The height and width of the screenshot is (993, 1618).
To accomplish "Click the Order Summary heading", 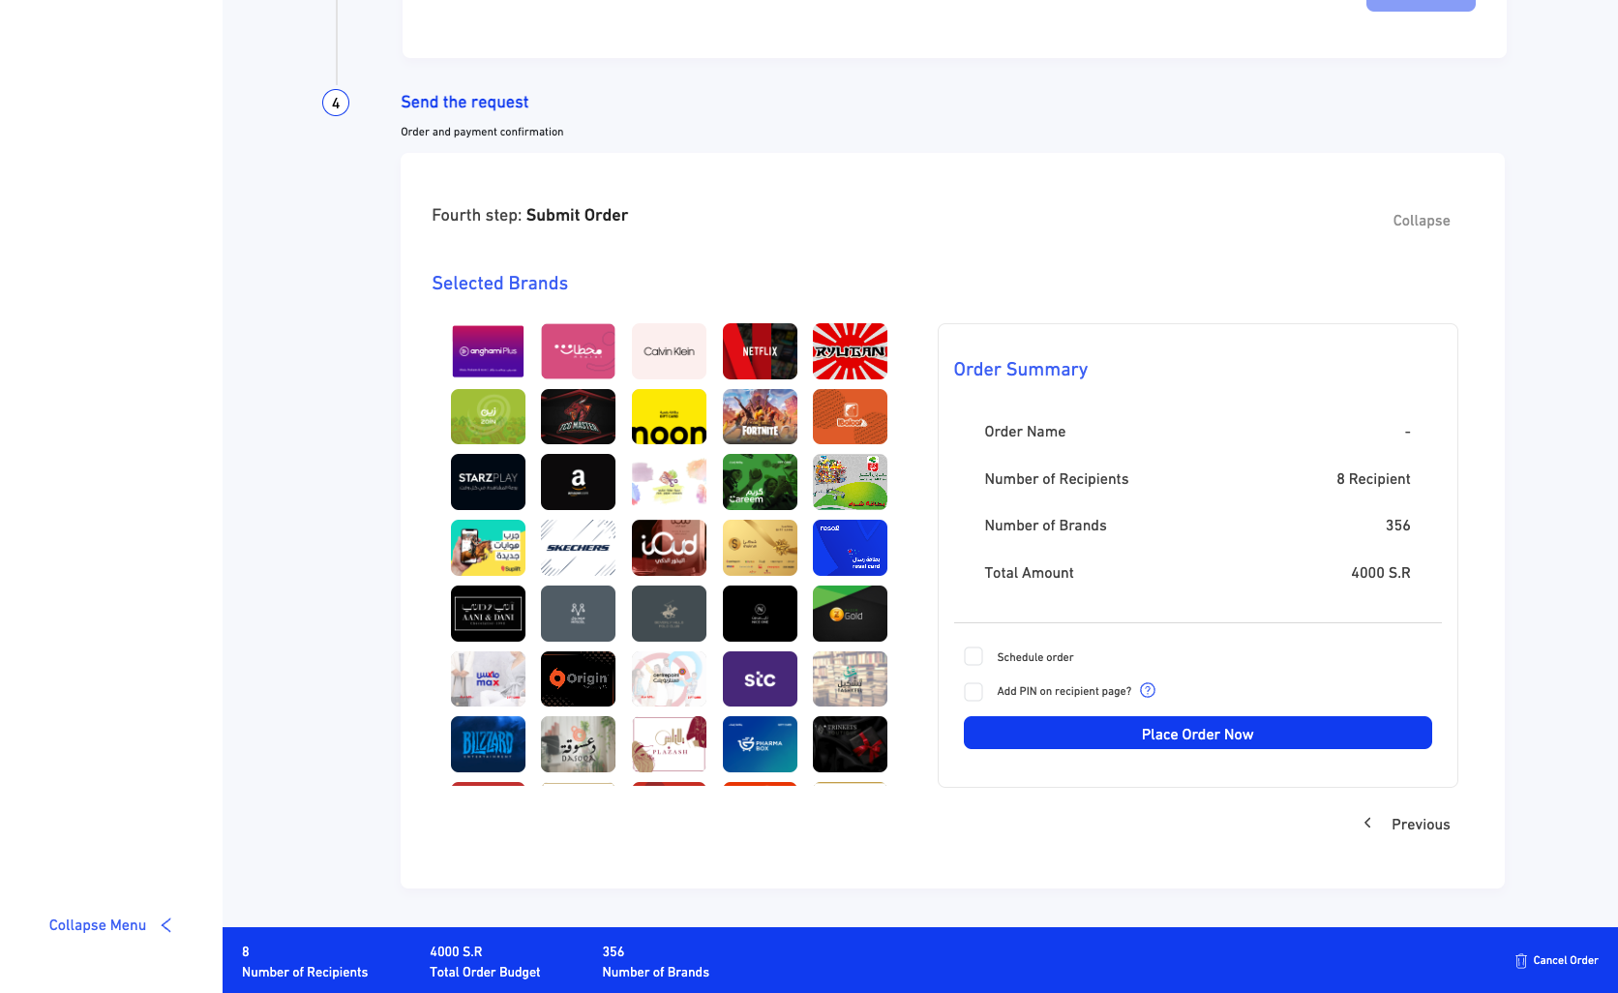I will tap(1020, 370).
